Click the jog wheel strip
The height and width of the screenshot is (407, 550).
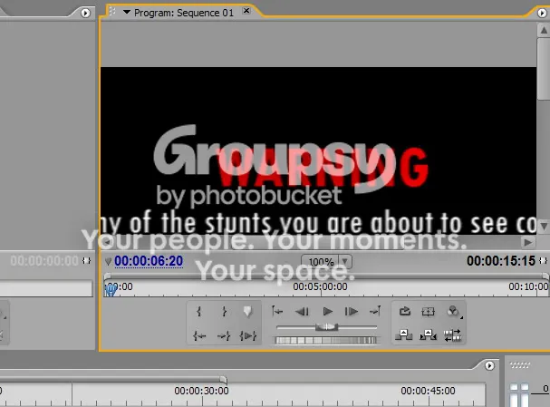click(x=326, y=340)
